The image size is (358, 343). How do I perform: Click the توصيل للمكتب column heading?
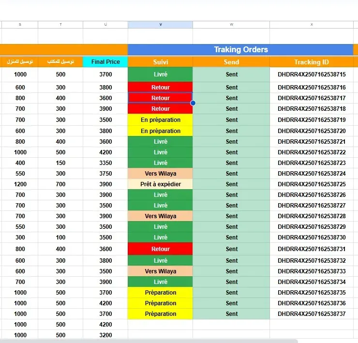click(60, 62)
